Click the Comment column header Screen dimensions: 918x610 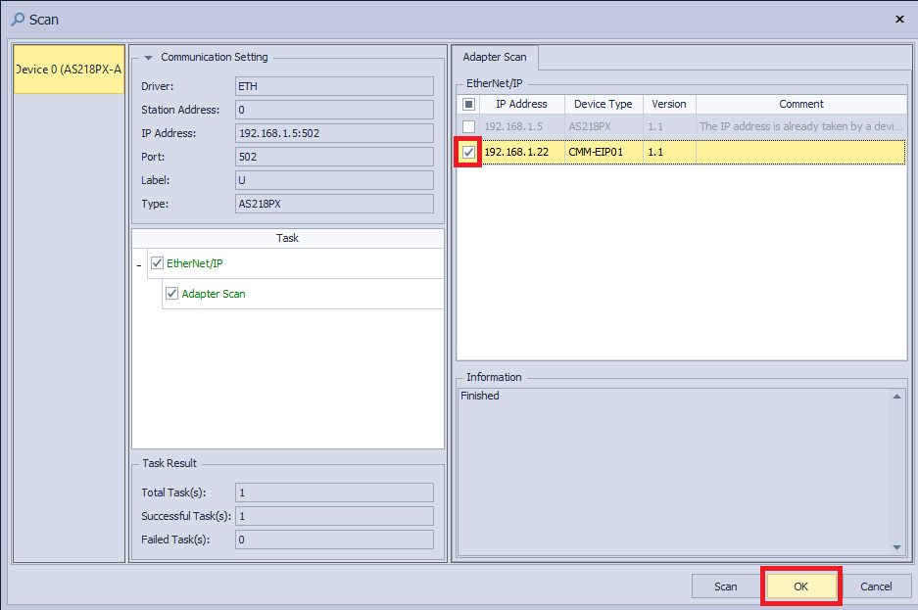coord(800,104)
